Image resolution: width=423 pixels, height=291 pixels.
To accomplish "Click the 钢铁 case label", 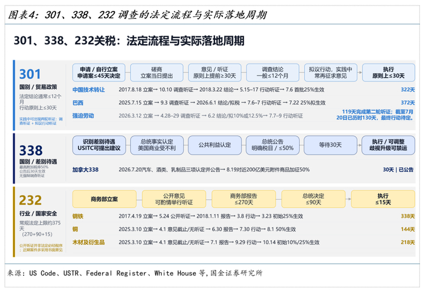I will [x=78, y=216].
